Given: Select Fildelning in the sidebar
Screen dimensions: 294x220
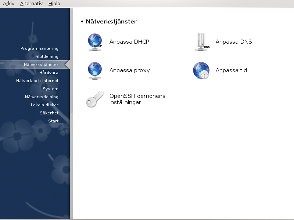Looking at the screenshot, I should click(x=47, y=56).
